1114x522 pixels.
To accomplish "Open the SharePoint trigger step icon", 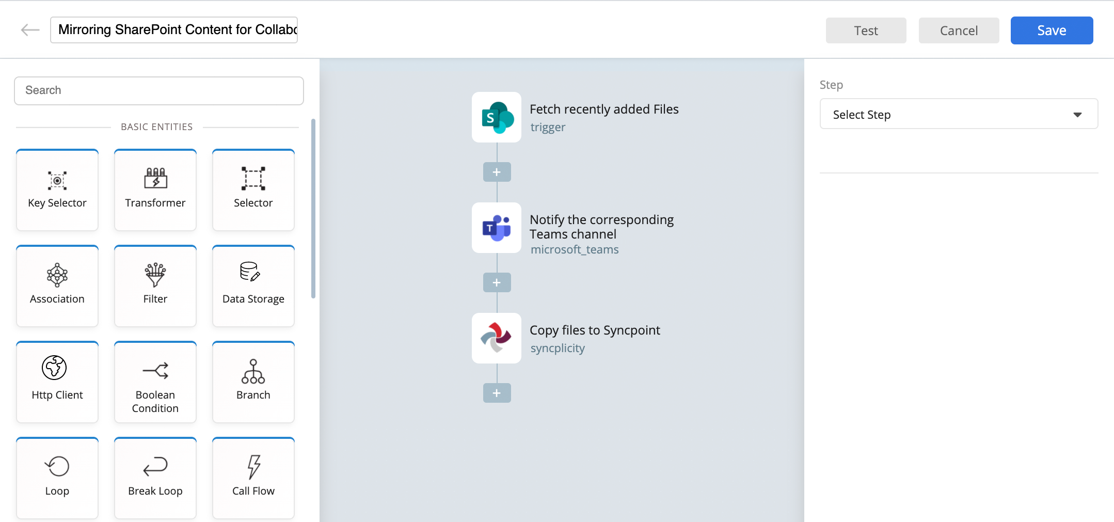I will click(497, 117).
